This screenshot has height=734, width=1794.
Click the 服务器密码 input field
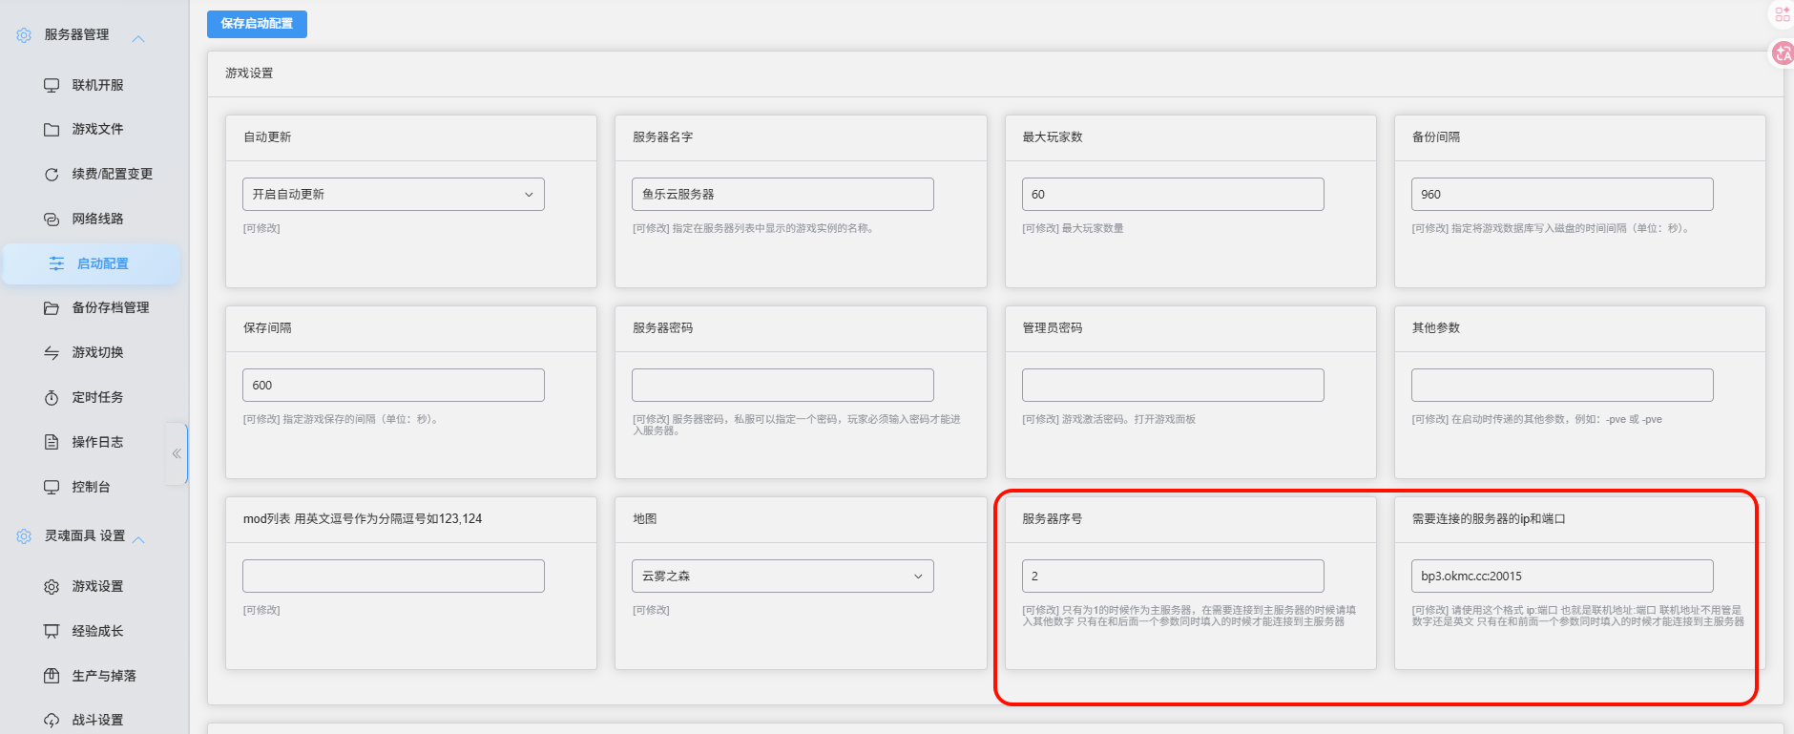pyautogui.click(x=782, y=386)
